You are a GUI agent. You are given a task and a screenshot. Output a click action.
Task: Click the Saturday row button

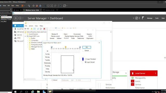tap(47, 72)
